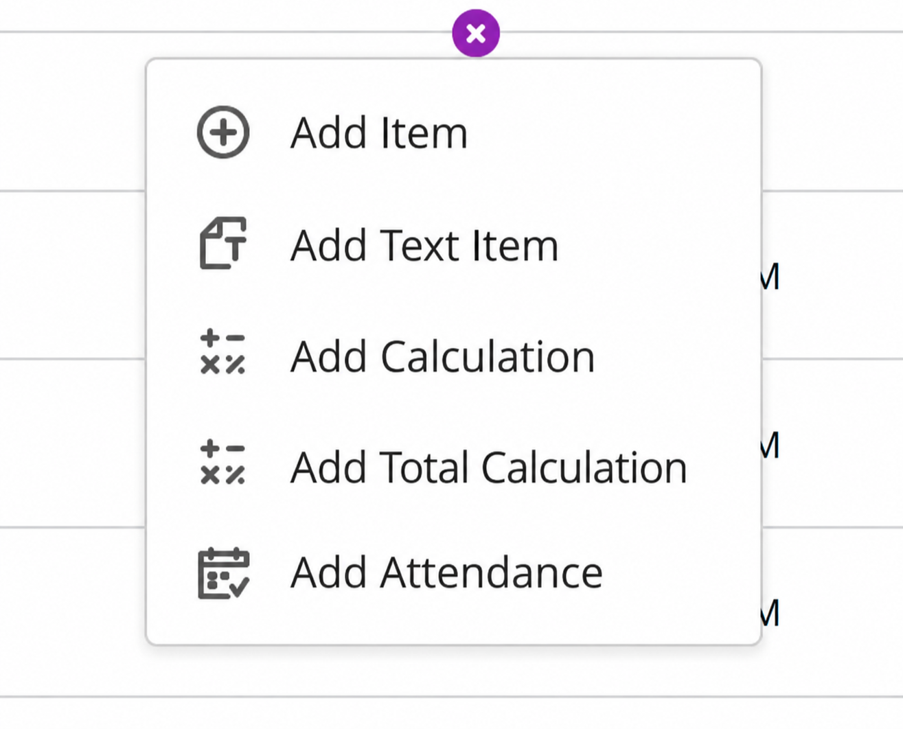
Task: Select Add Text Item from the menu
Action: (453, 244)
